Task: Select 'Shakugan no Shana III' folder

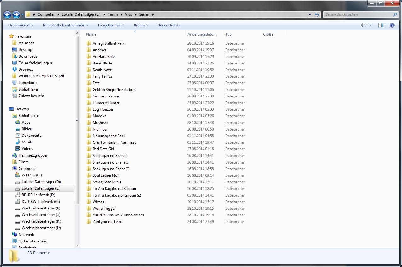Action: (x=111, y=169)
